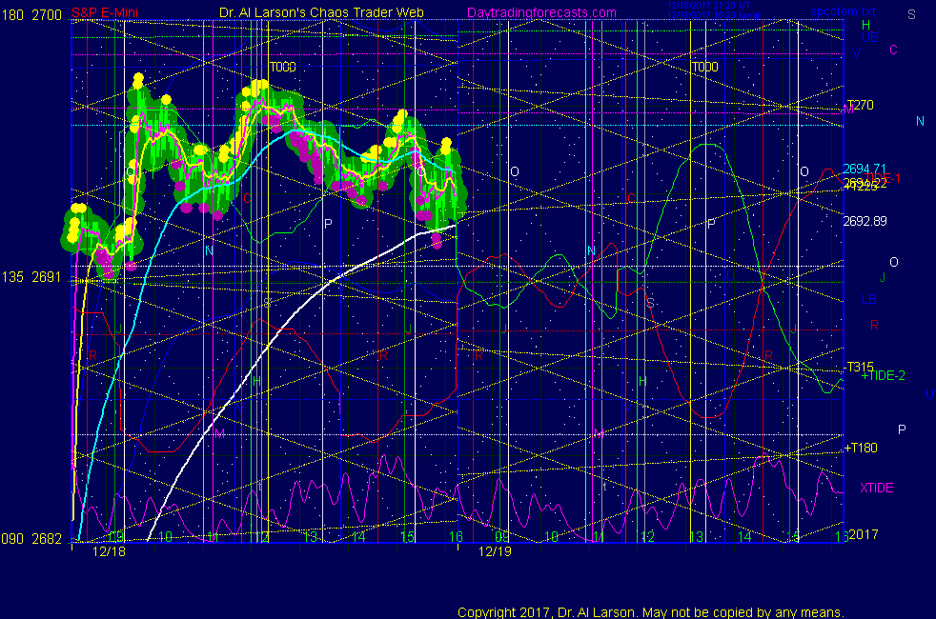Click the green 'H' marker on 12/19 chart

point(642,381)
